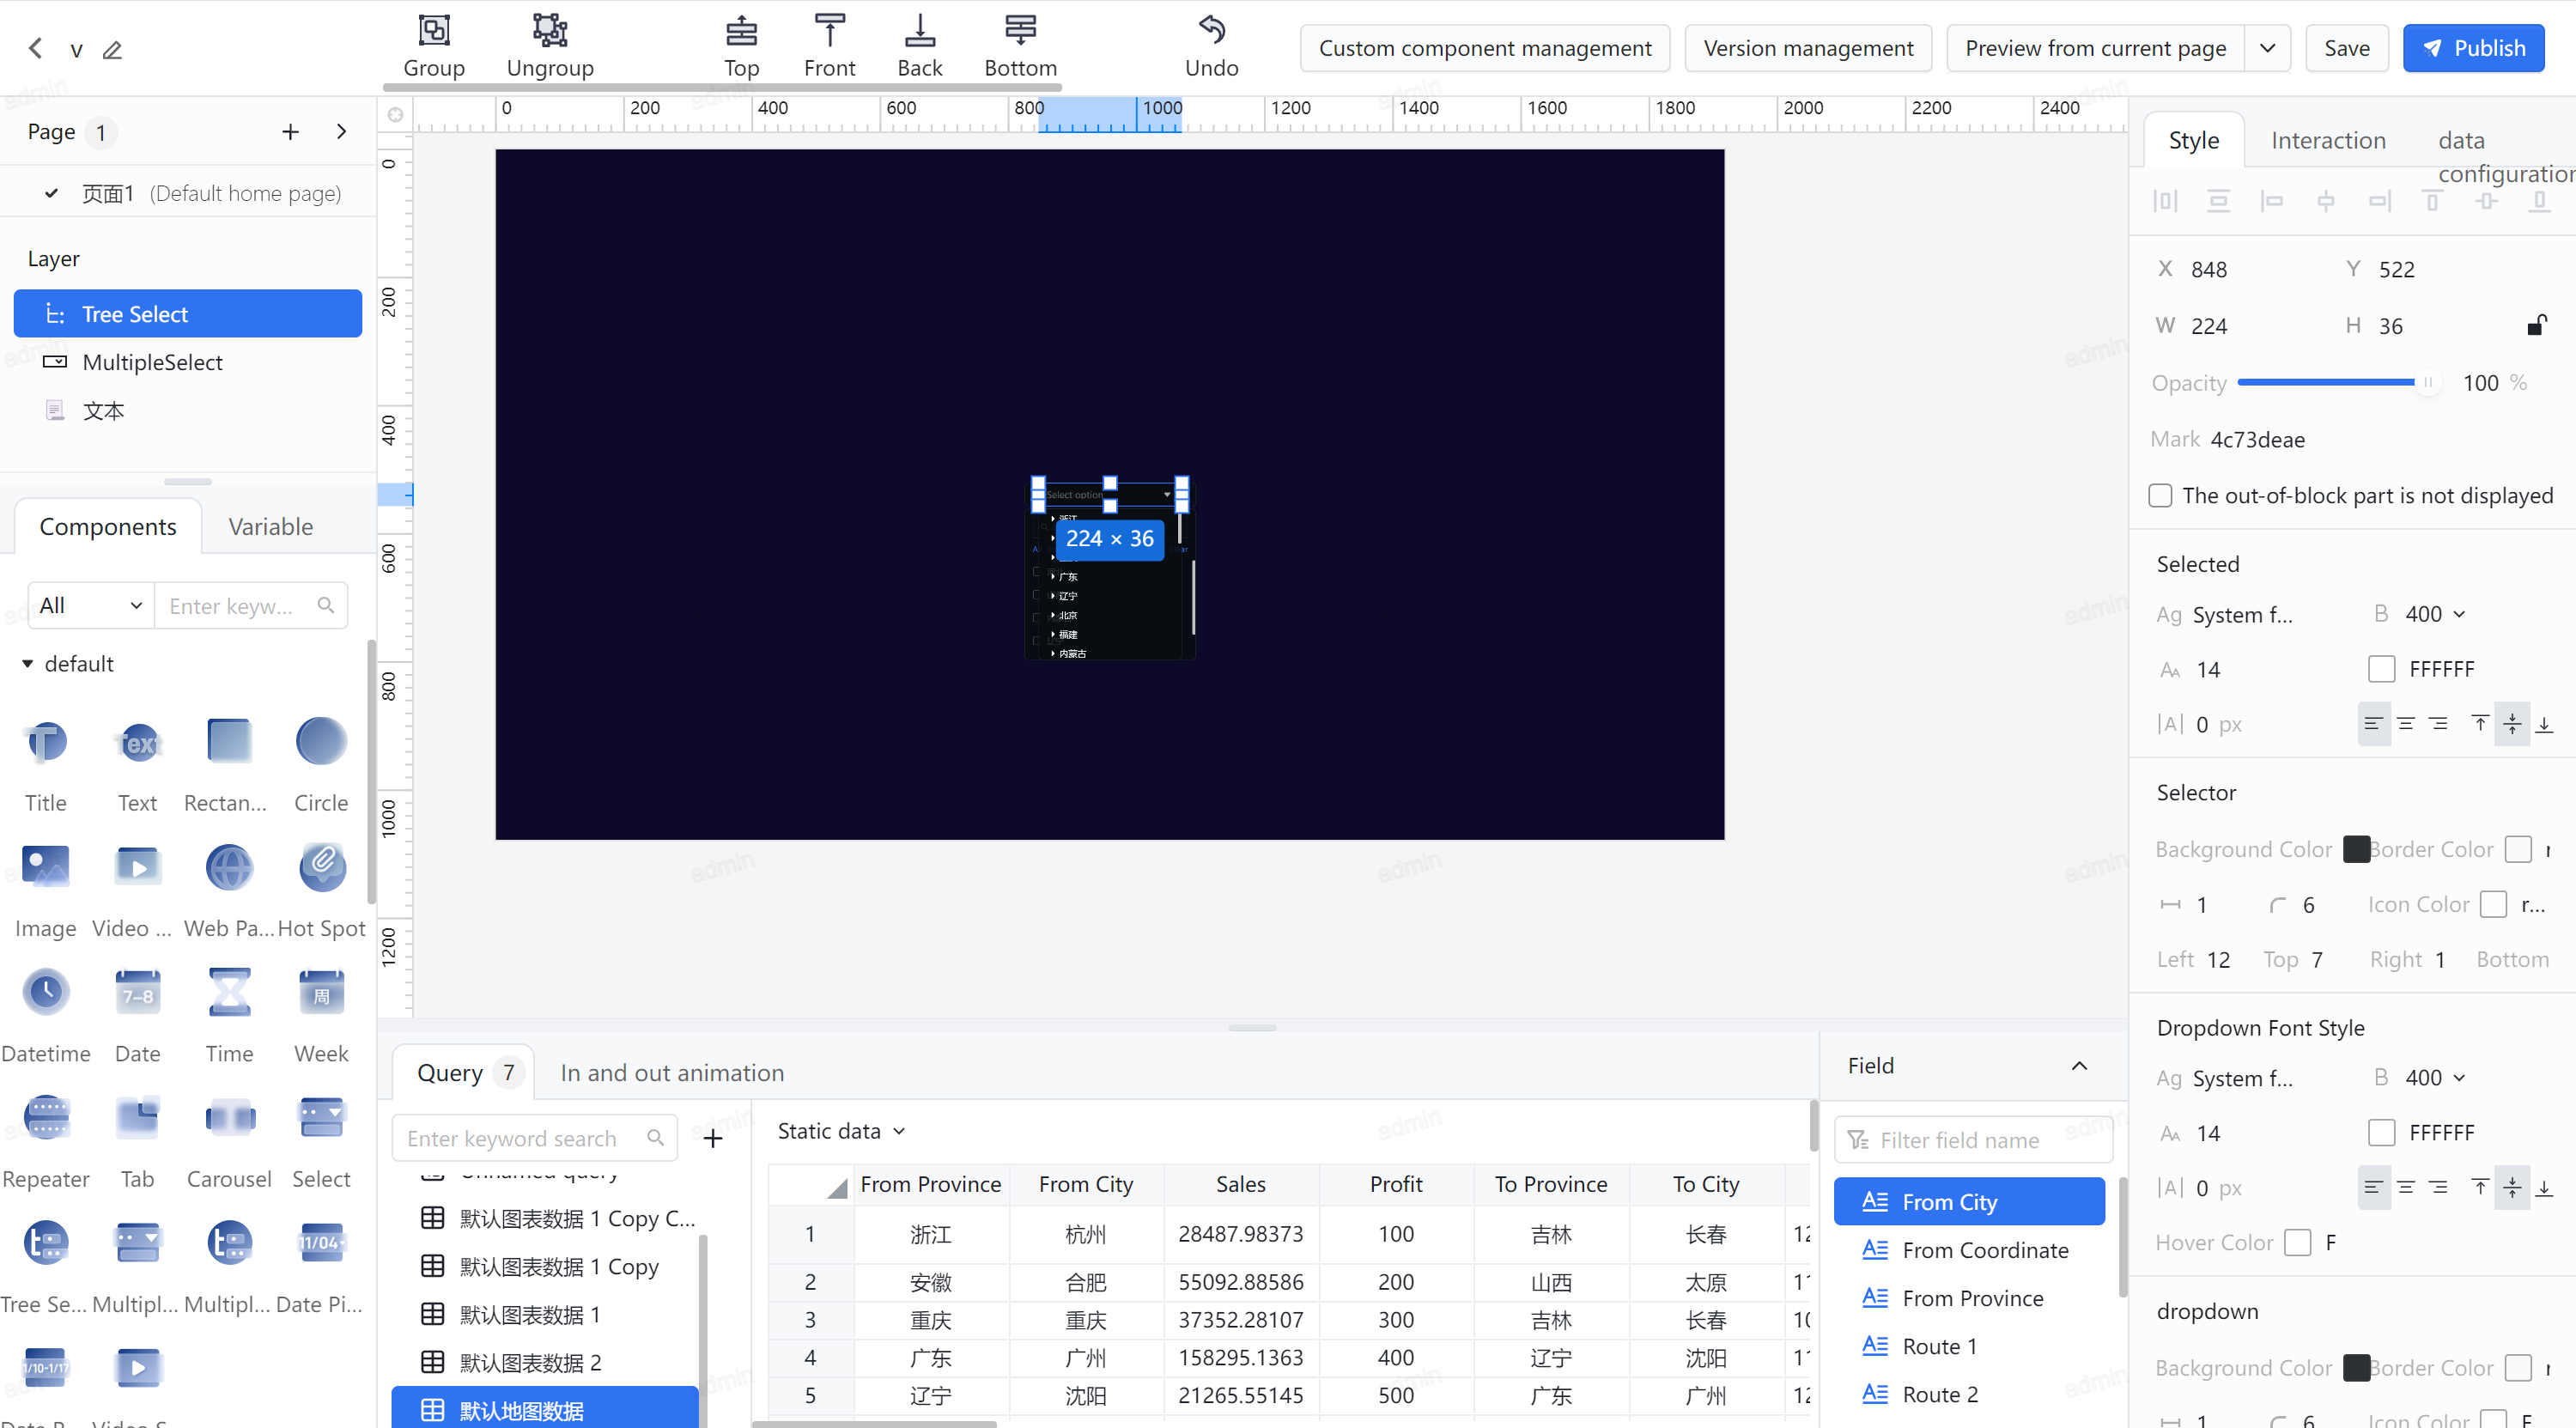Select the Carousel component icon
Image resolution: width=2576 pixels, height=1428 pixels.
tap(229, 1117)
